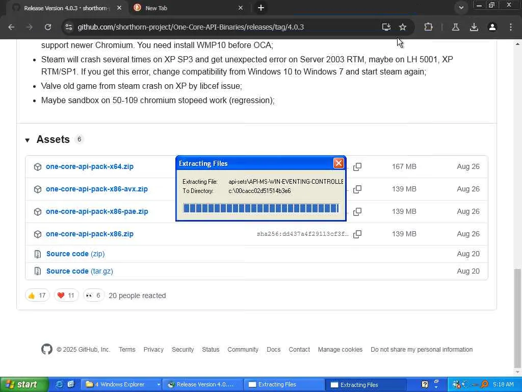Launch Internet Explorer from quick launch
Viewport: 522px width, 392px height.
pyautogui.click(x=59, y=384)
